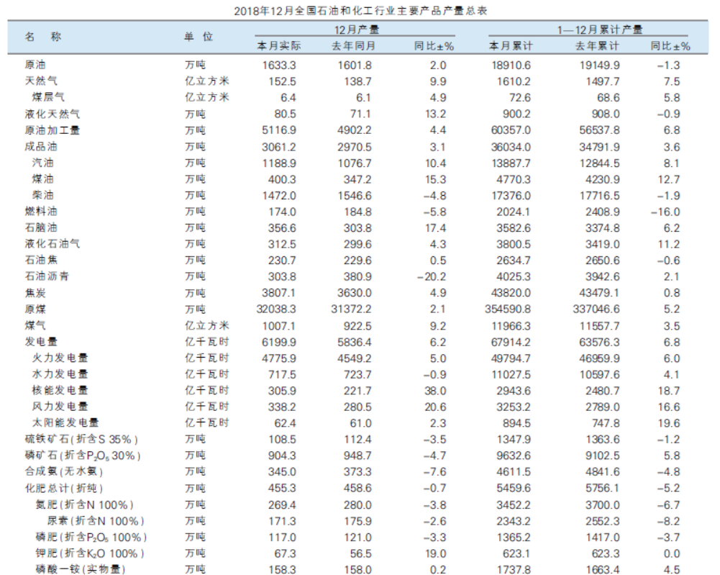The width and height of the screenshot is (720, 575).
Task: Select the value "1737.8" for 磷酸一铵
Action: coord(514,570)
